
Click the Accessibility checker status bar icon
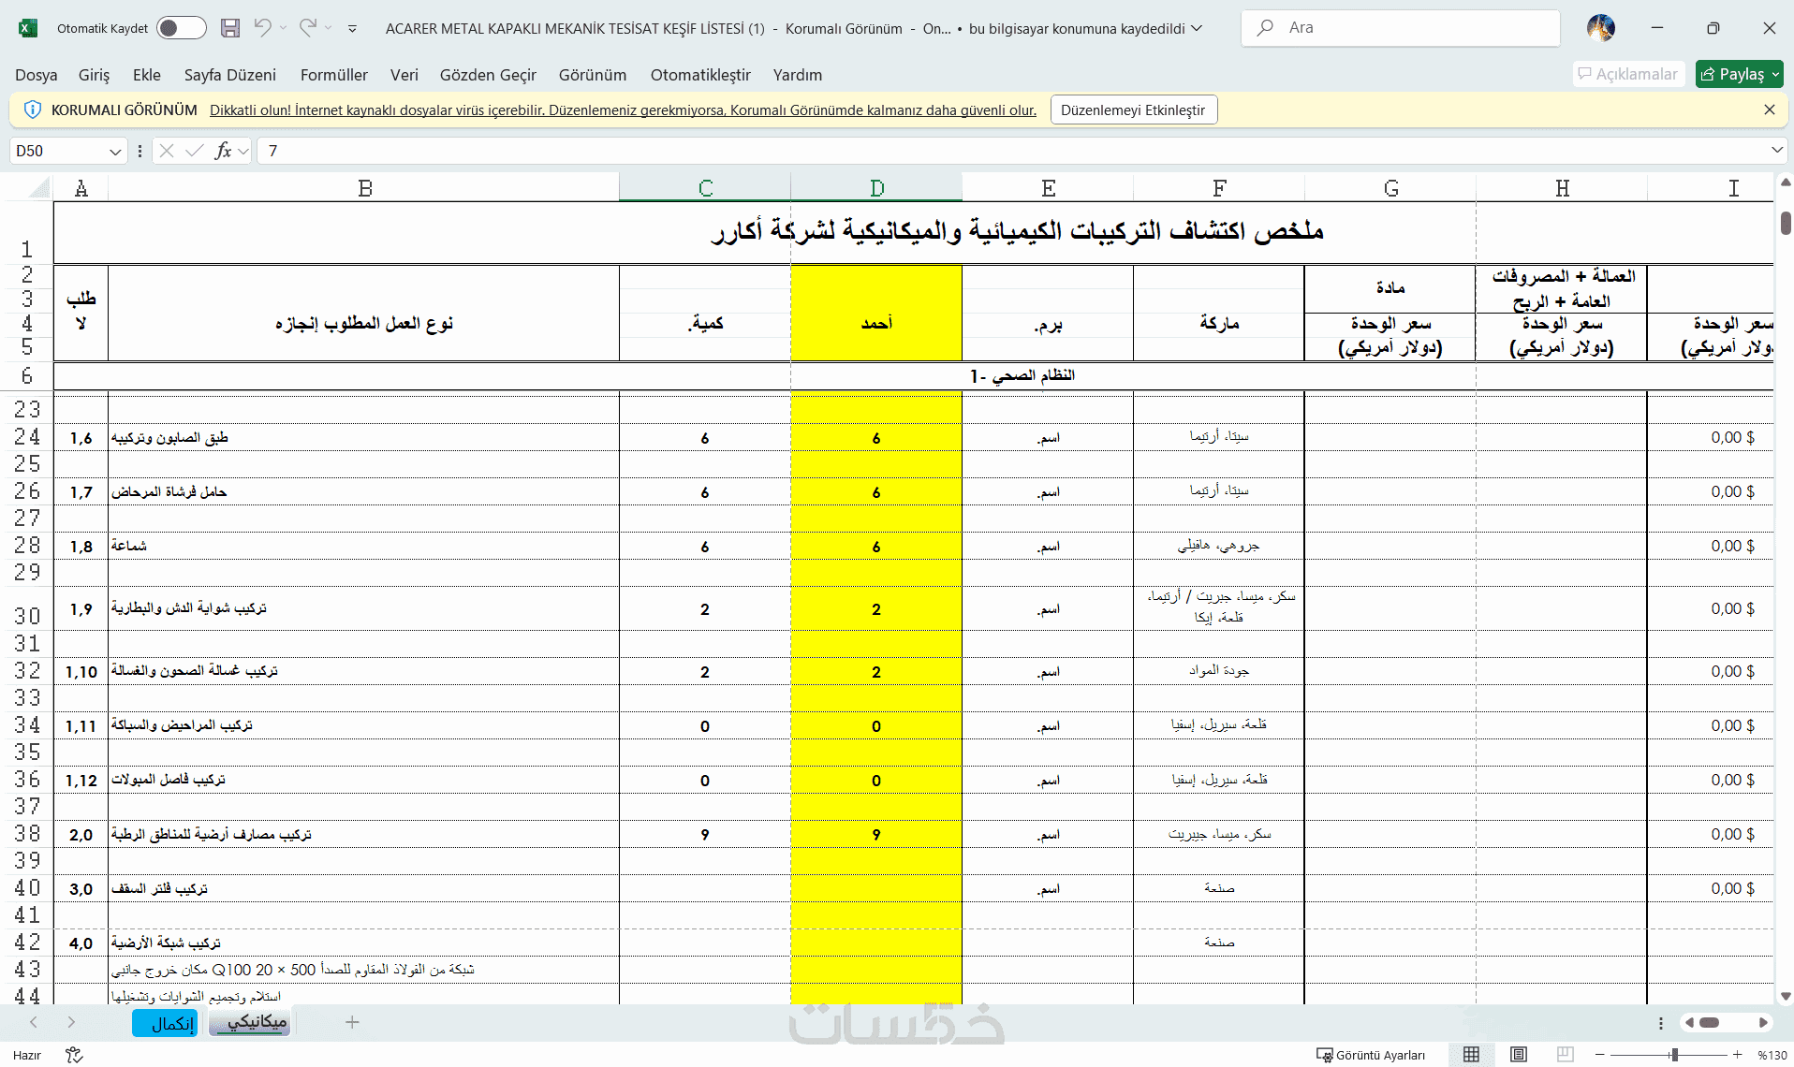coord(74,1055)
